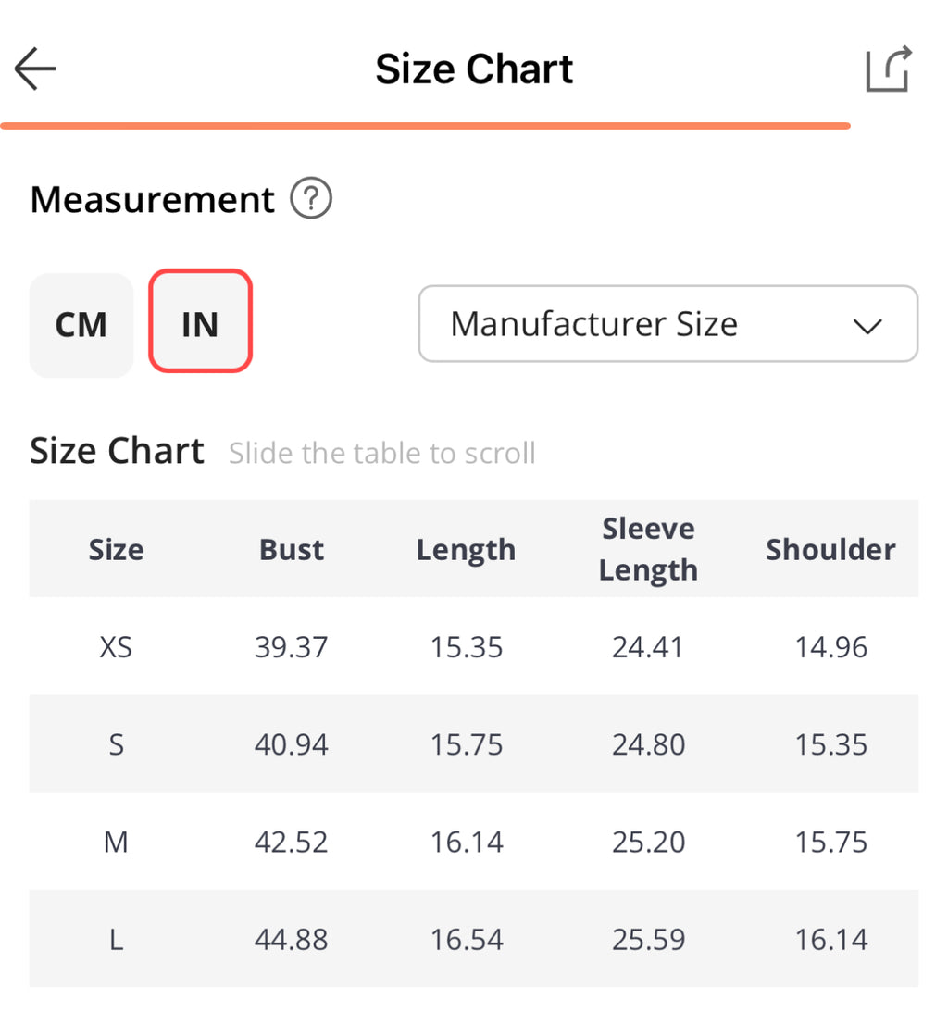Click the Bust column header
948x1012 pixels.
tap(292, 549)
